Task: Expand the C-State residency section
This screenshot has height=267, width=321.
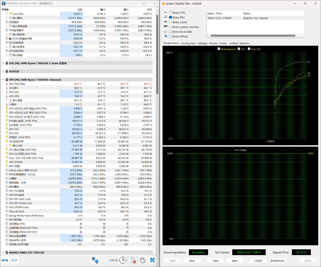Action: [3, 63]
